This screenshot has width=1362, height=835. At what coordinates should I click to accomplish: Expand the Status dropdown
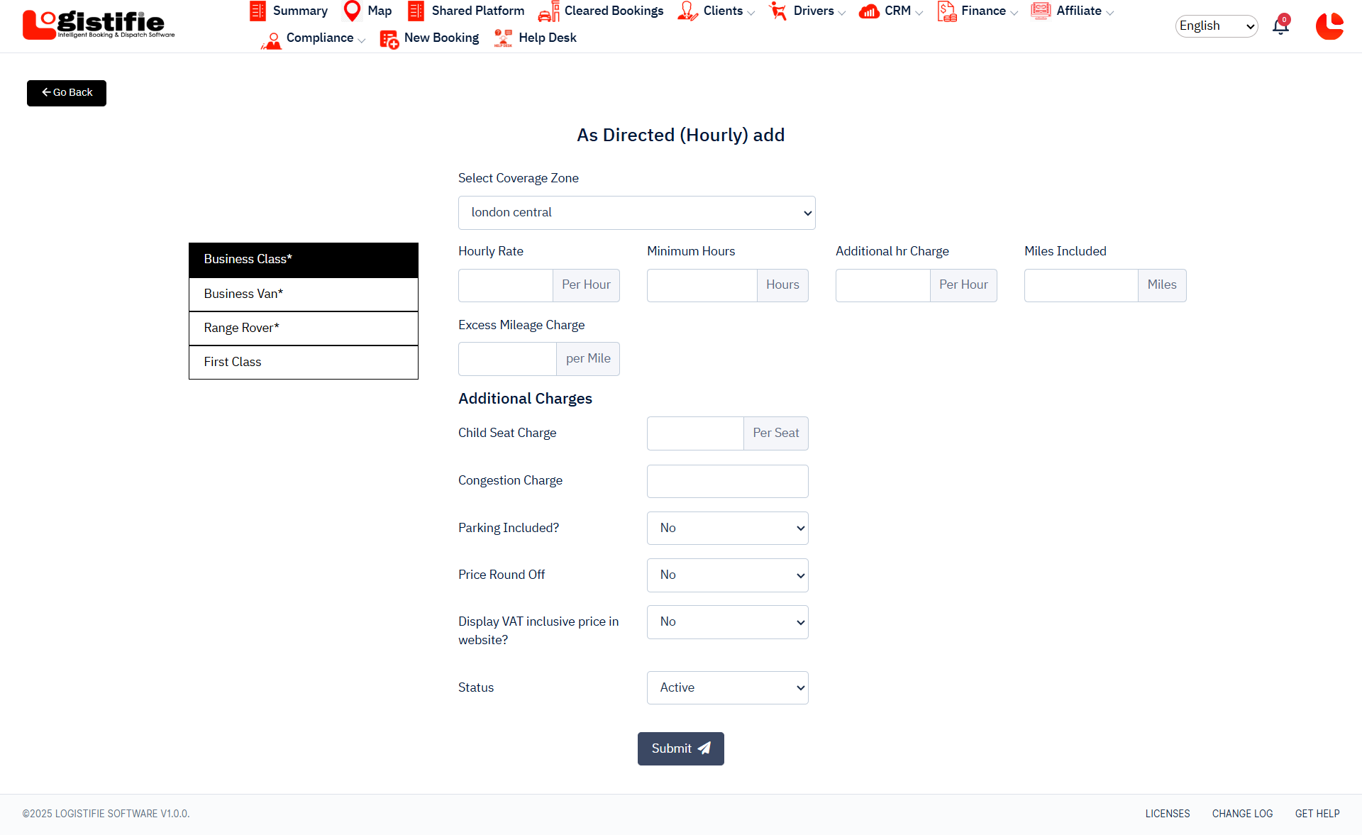pos(727,687)
